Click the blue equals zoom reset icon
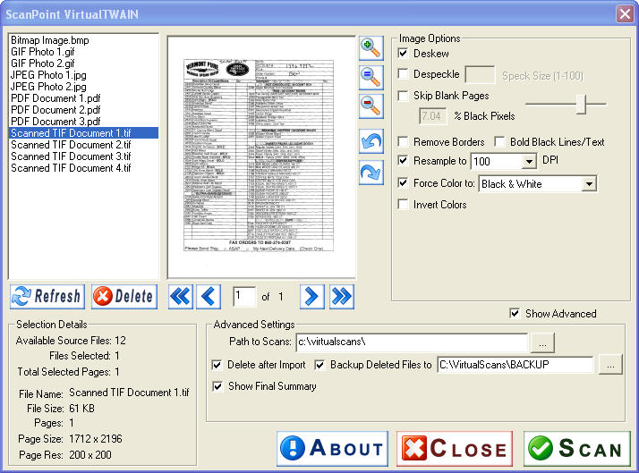This screenshot has width=639, height=473. (x=371, y=75)
